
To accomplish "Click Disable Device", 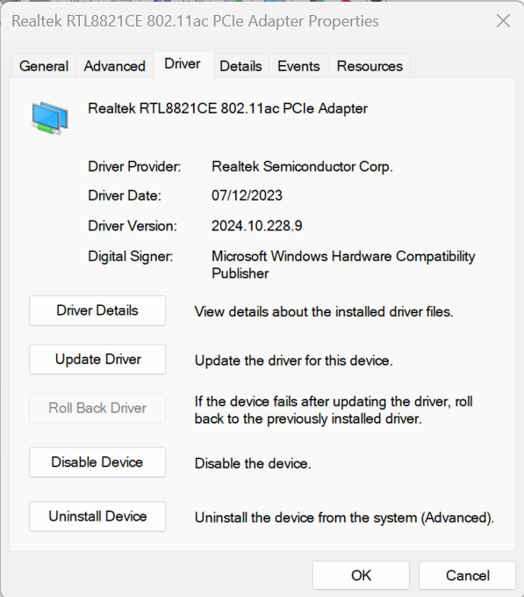I will click(x=97, y=462).
